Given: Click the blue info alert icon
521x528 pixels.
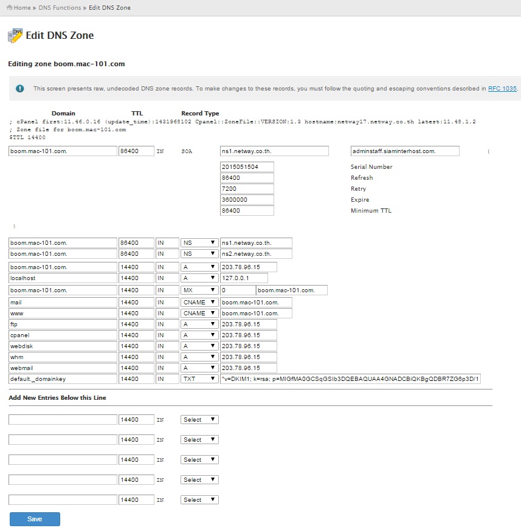Looking at the screenshot, I should click(20, 89).
